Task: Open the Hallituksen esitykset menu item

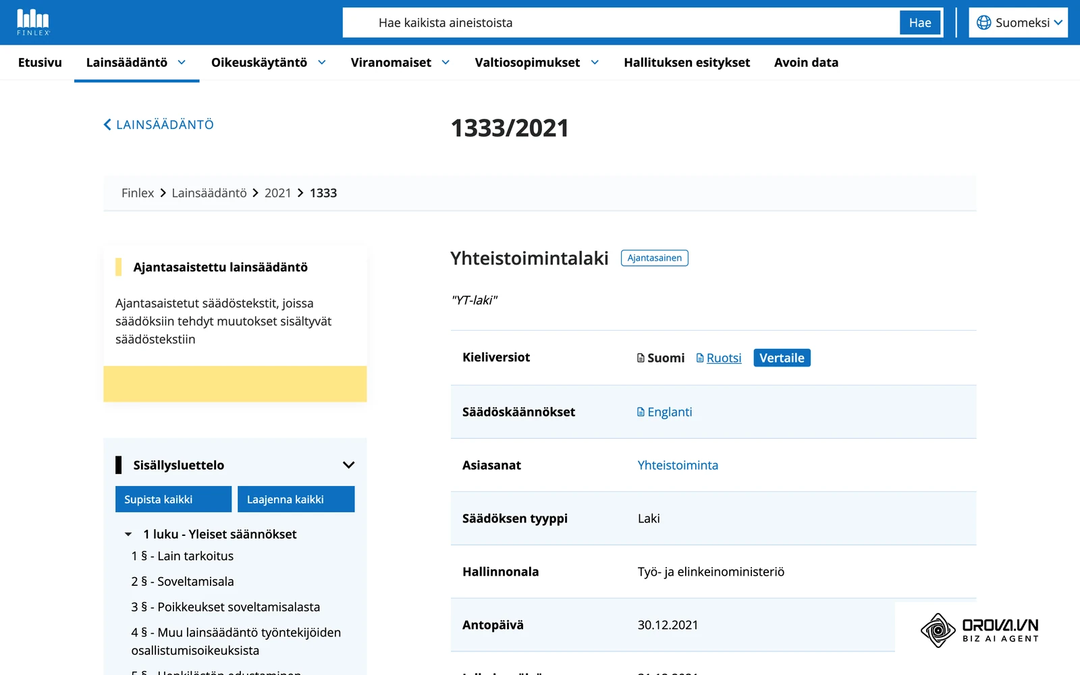Action: click(686, 63)
